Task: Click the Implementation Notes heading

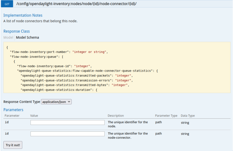Action: pos(23,15)
